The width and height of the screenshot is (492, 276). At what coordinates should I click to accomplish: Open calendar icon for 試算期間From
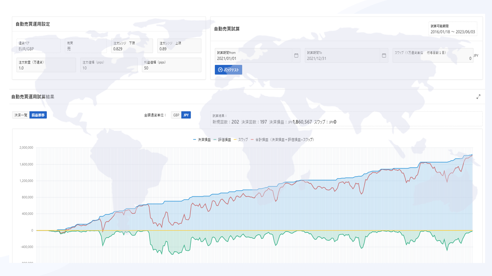[296, 56]
